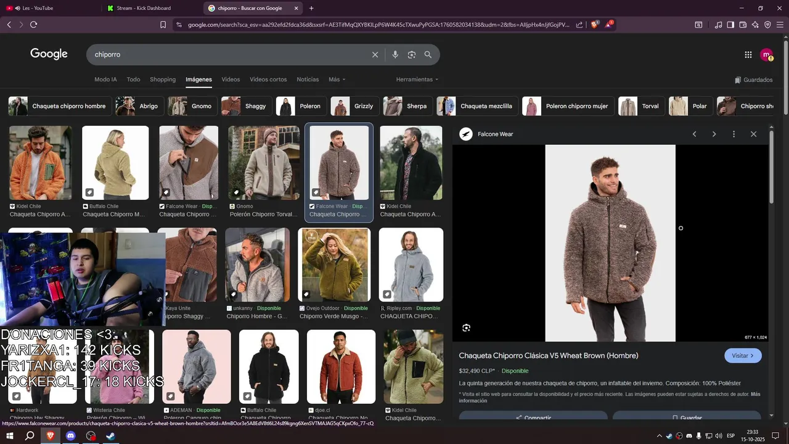Open Google Lens image search
Image resolution: width=789 pixels, height=444 pixels.
[412, 55]
